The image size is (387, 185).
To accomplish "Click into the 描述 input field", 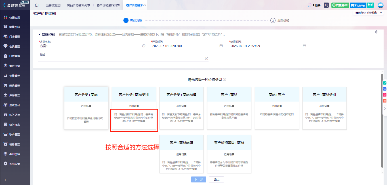I will click(x=122, y=58).
